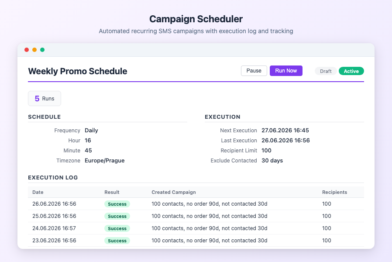Viewport: 392px width, 262px height.
Task: Click the Weekly Promo Schedule title
Action: pyautogui.click(x=78, y=71)
